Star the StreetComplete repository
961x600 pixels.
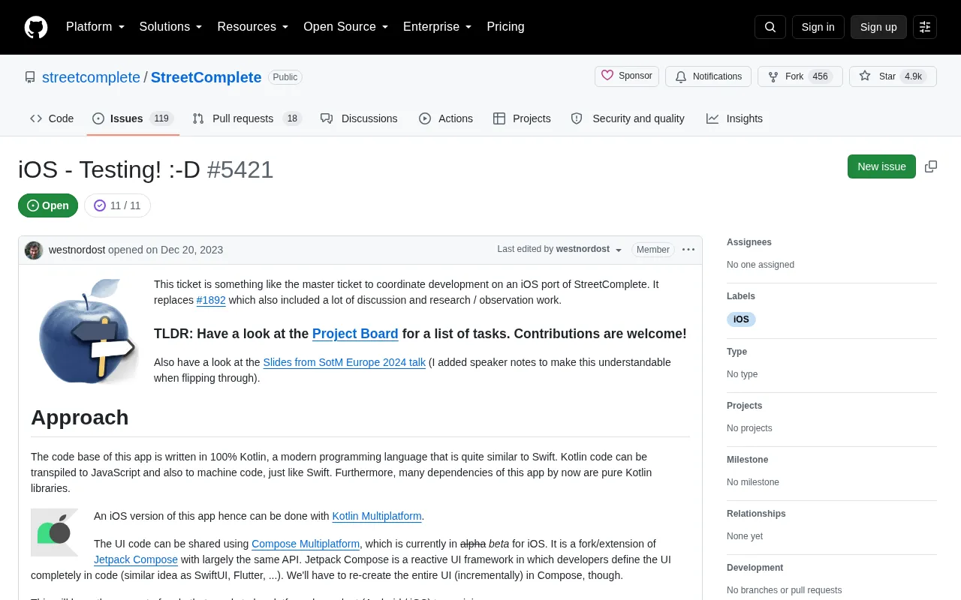click(893, 76)
